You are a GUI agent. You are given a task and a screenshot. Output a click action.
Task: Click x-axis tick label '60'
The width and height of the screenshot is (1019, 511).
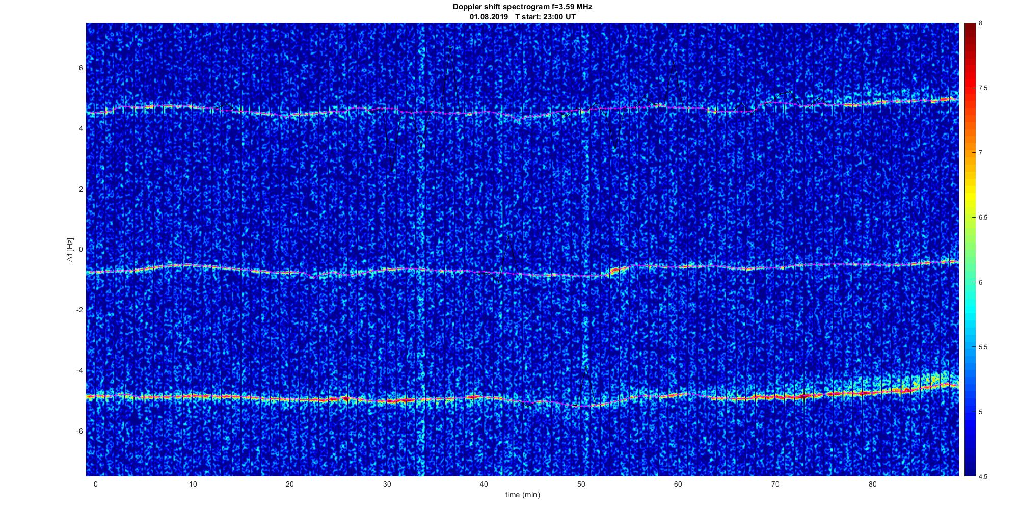pyautogui.click(x=678, y=485)
